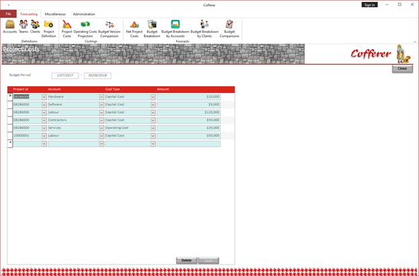Open the Accounts definition icon
Image resolution: width=419 pixels, height=276 pixels.
coord(10,27)
